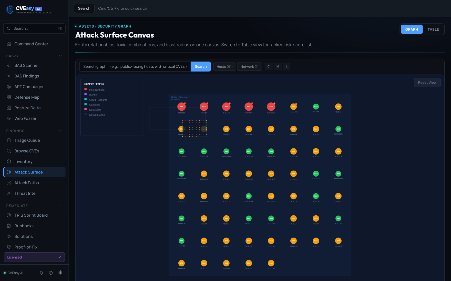451x281 pixels.
Task: Toggle the M severity filter
Action: [278, 66]
